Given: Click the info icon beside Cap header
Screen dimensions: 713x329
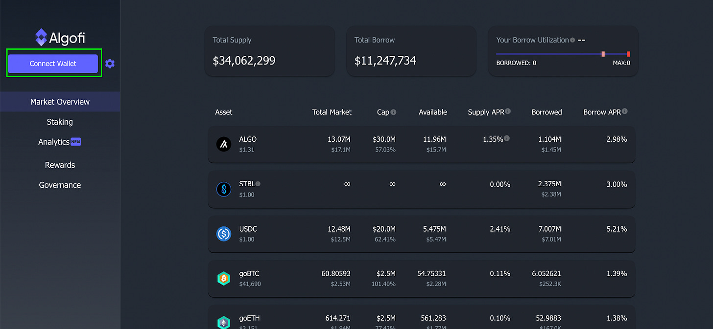Looking at the screenshot, I should [x=394, y=112].
